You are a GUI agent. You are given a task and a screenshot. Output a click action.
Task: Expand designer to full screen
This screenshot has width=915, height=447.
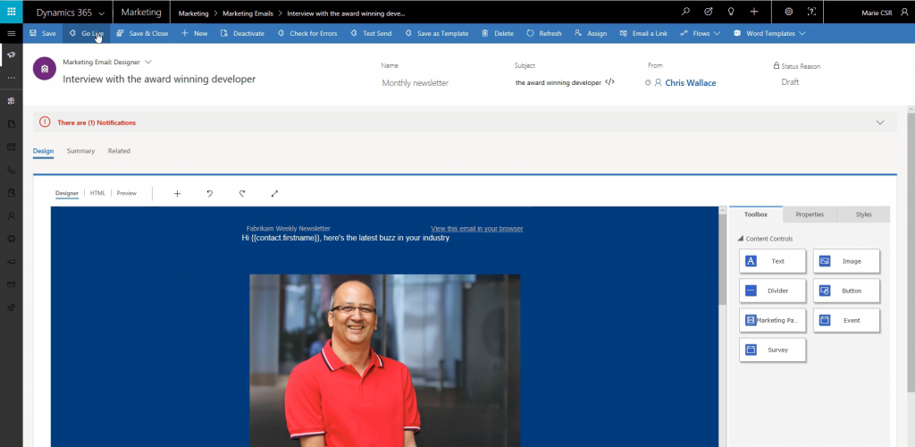[x=274, y=193]
